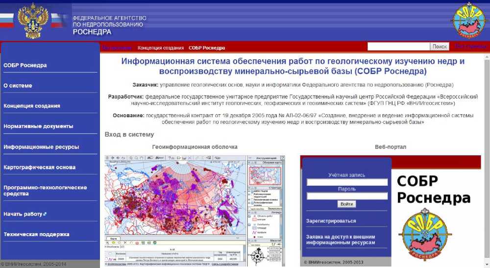The width and height of the screenshot is (490, 268).
Task: Open the Зарегистрироваться registration link
Action: click(331, 221)
